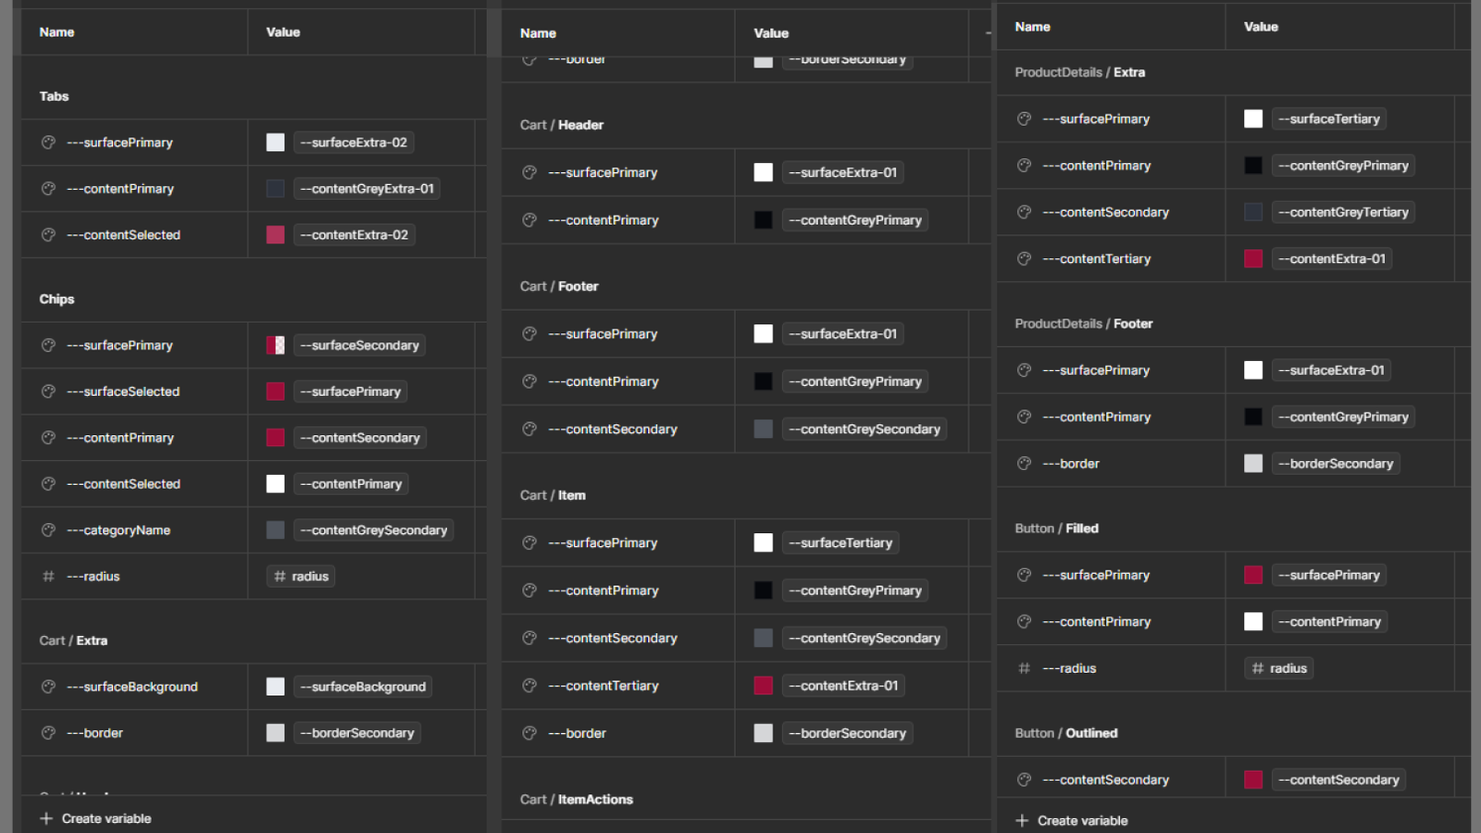The height and width of the screenshot is (833, 1481).
Task: Click the surfaceTertiary chip in Cart Item
Action: (840, 543)
